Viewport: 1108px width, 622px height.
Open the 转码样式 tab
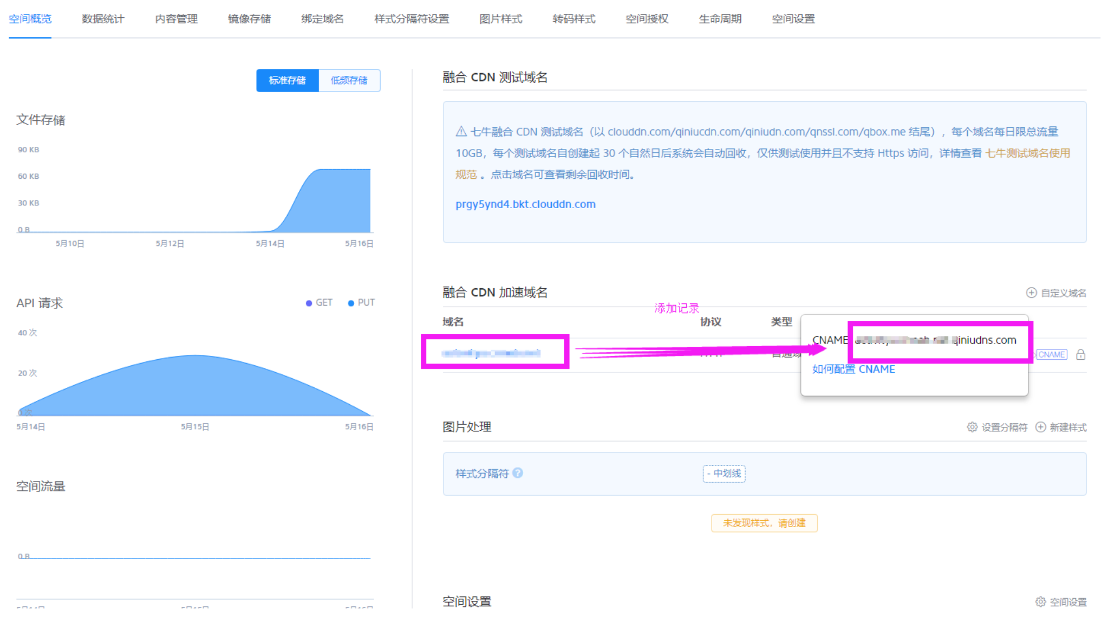click(x=574, y=19)
